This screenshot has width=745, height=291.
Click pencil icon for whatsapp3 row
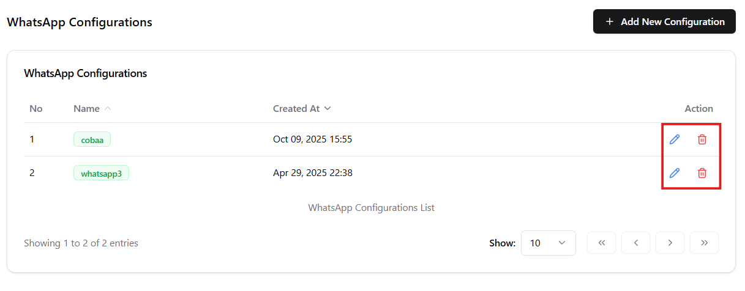click(x=675, y=173)
